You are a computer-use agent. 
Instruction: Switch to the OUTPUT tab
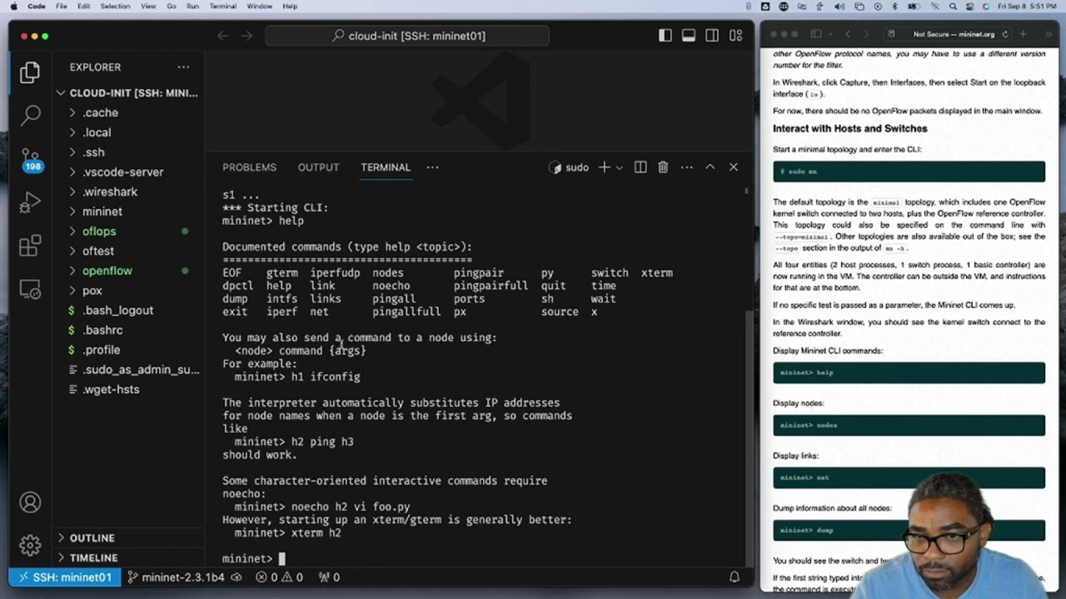click(318, 167)
